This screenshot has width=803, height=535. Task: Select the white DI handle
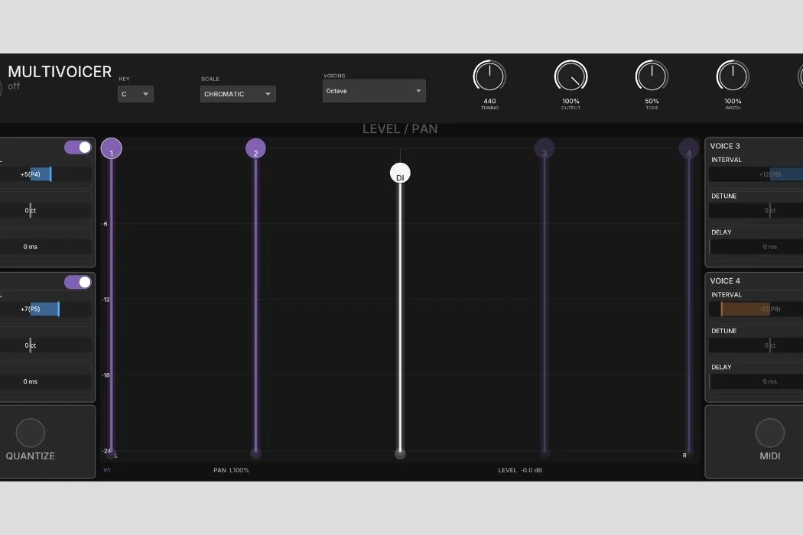coord(400,173)
